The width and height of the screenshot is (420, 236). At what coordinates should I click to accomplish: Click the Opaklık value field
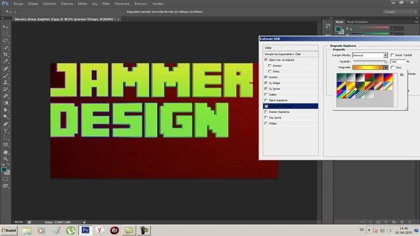pyautogui.click(x=398, y=62)
